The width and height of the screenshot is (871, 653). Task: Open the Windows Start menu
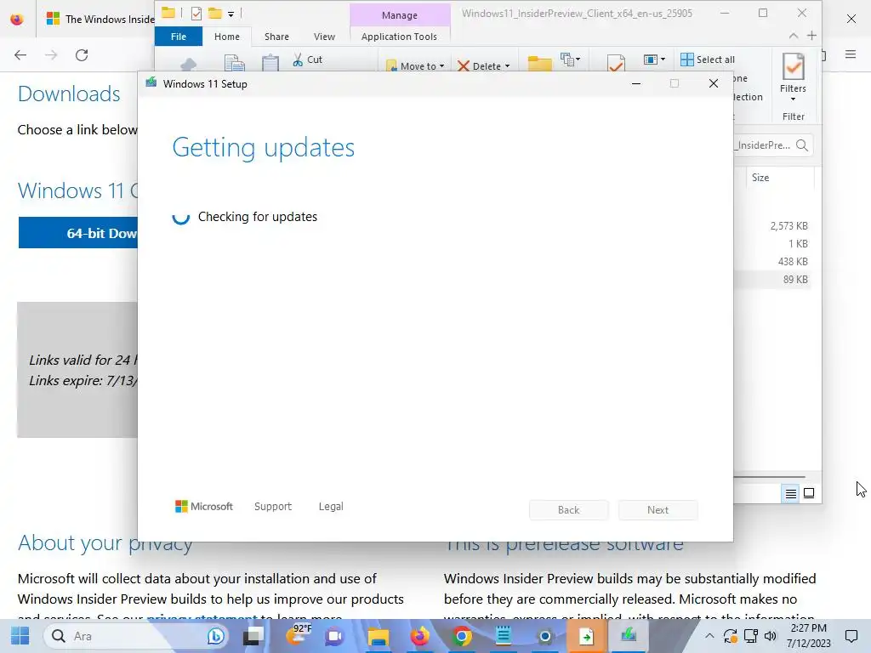click(20, 636)
